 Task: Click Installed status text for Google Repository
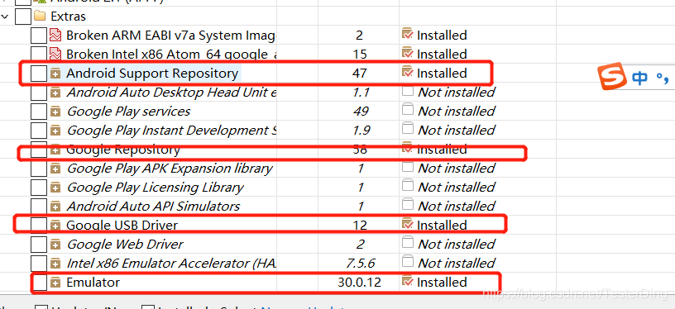tap(442, 150)
